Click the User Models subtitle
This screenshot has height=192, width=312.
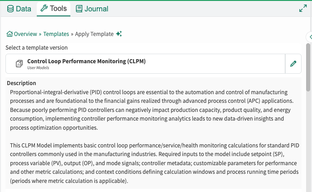(x=38, y=68)
